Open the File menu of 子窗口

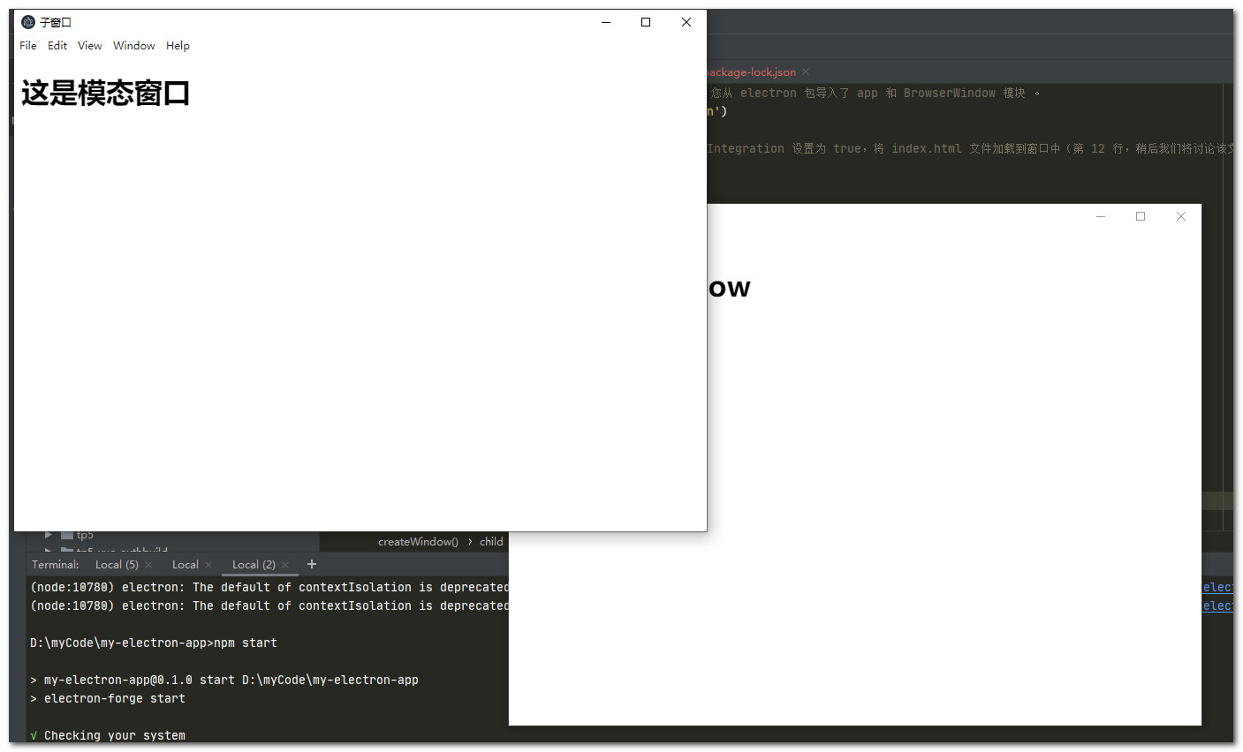tap(27, 45)
